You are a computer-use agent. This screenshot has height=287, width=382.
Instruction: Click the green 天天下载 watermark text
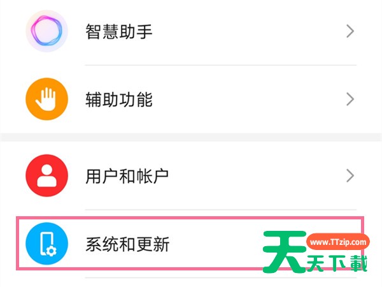pyautogui.click(x=337, y=263)
